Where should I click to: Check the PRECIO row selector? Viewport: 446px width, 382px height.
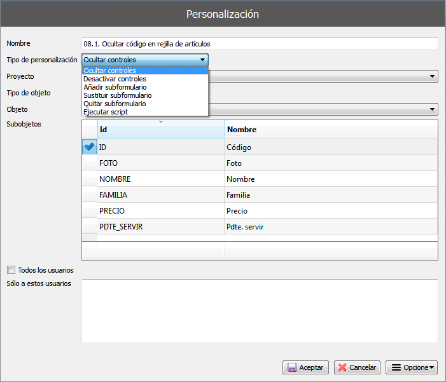[89, 210]
